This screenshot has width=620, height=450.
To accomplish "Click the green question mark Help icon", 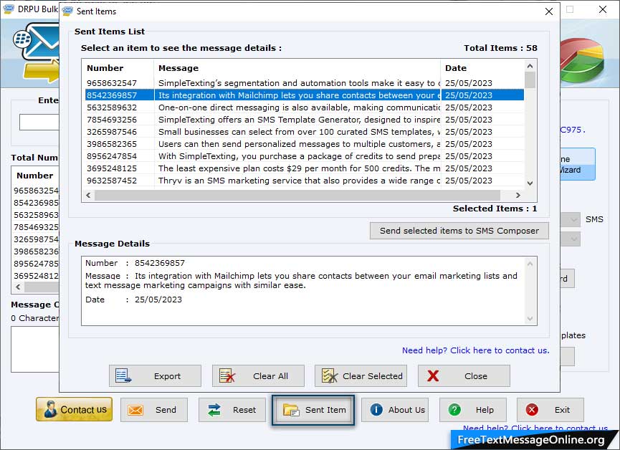I will (x=454, y=410).
